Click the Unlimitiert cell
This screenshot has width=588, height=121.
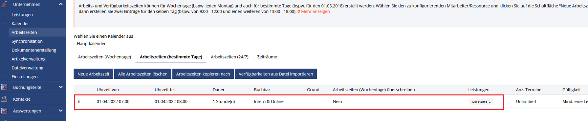click(x=526, y=102)
